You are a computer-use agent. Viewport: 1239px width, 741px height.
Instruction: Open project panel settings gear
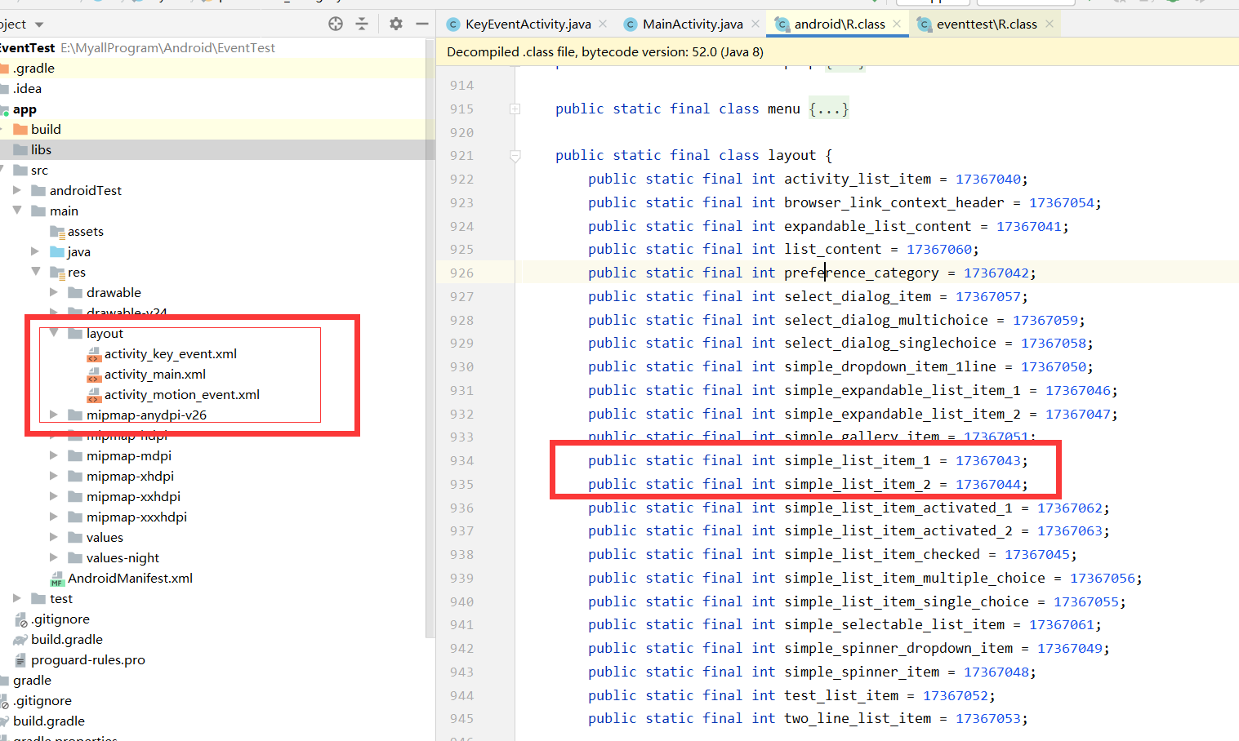(396, 24)
